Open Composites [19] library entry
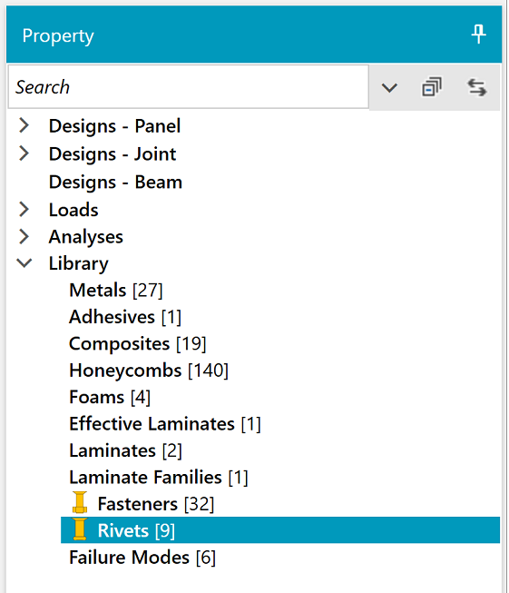This screenshot has height=593, width=509. pyautogui.click(x=138, y=344)
